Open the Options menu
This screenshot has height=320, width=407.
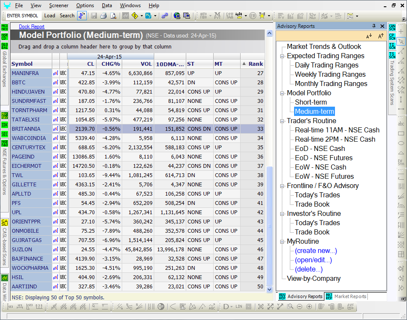pos(85,5)
